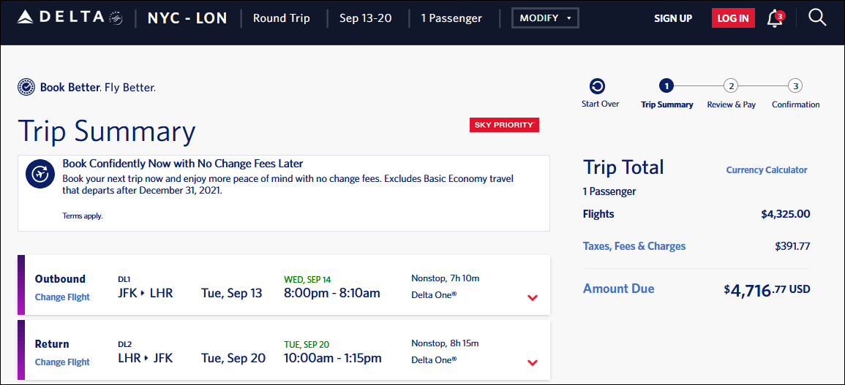Click the Sign Up menu item

[673, 18]
